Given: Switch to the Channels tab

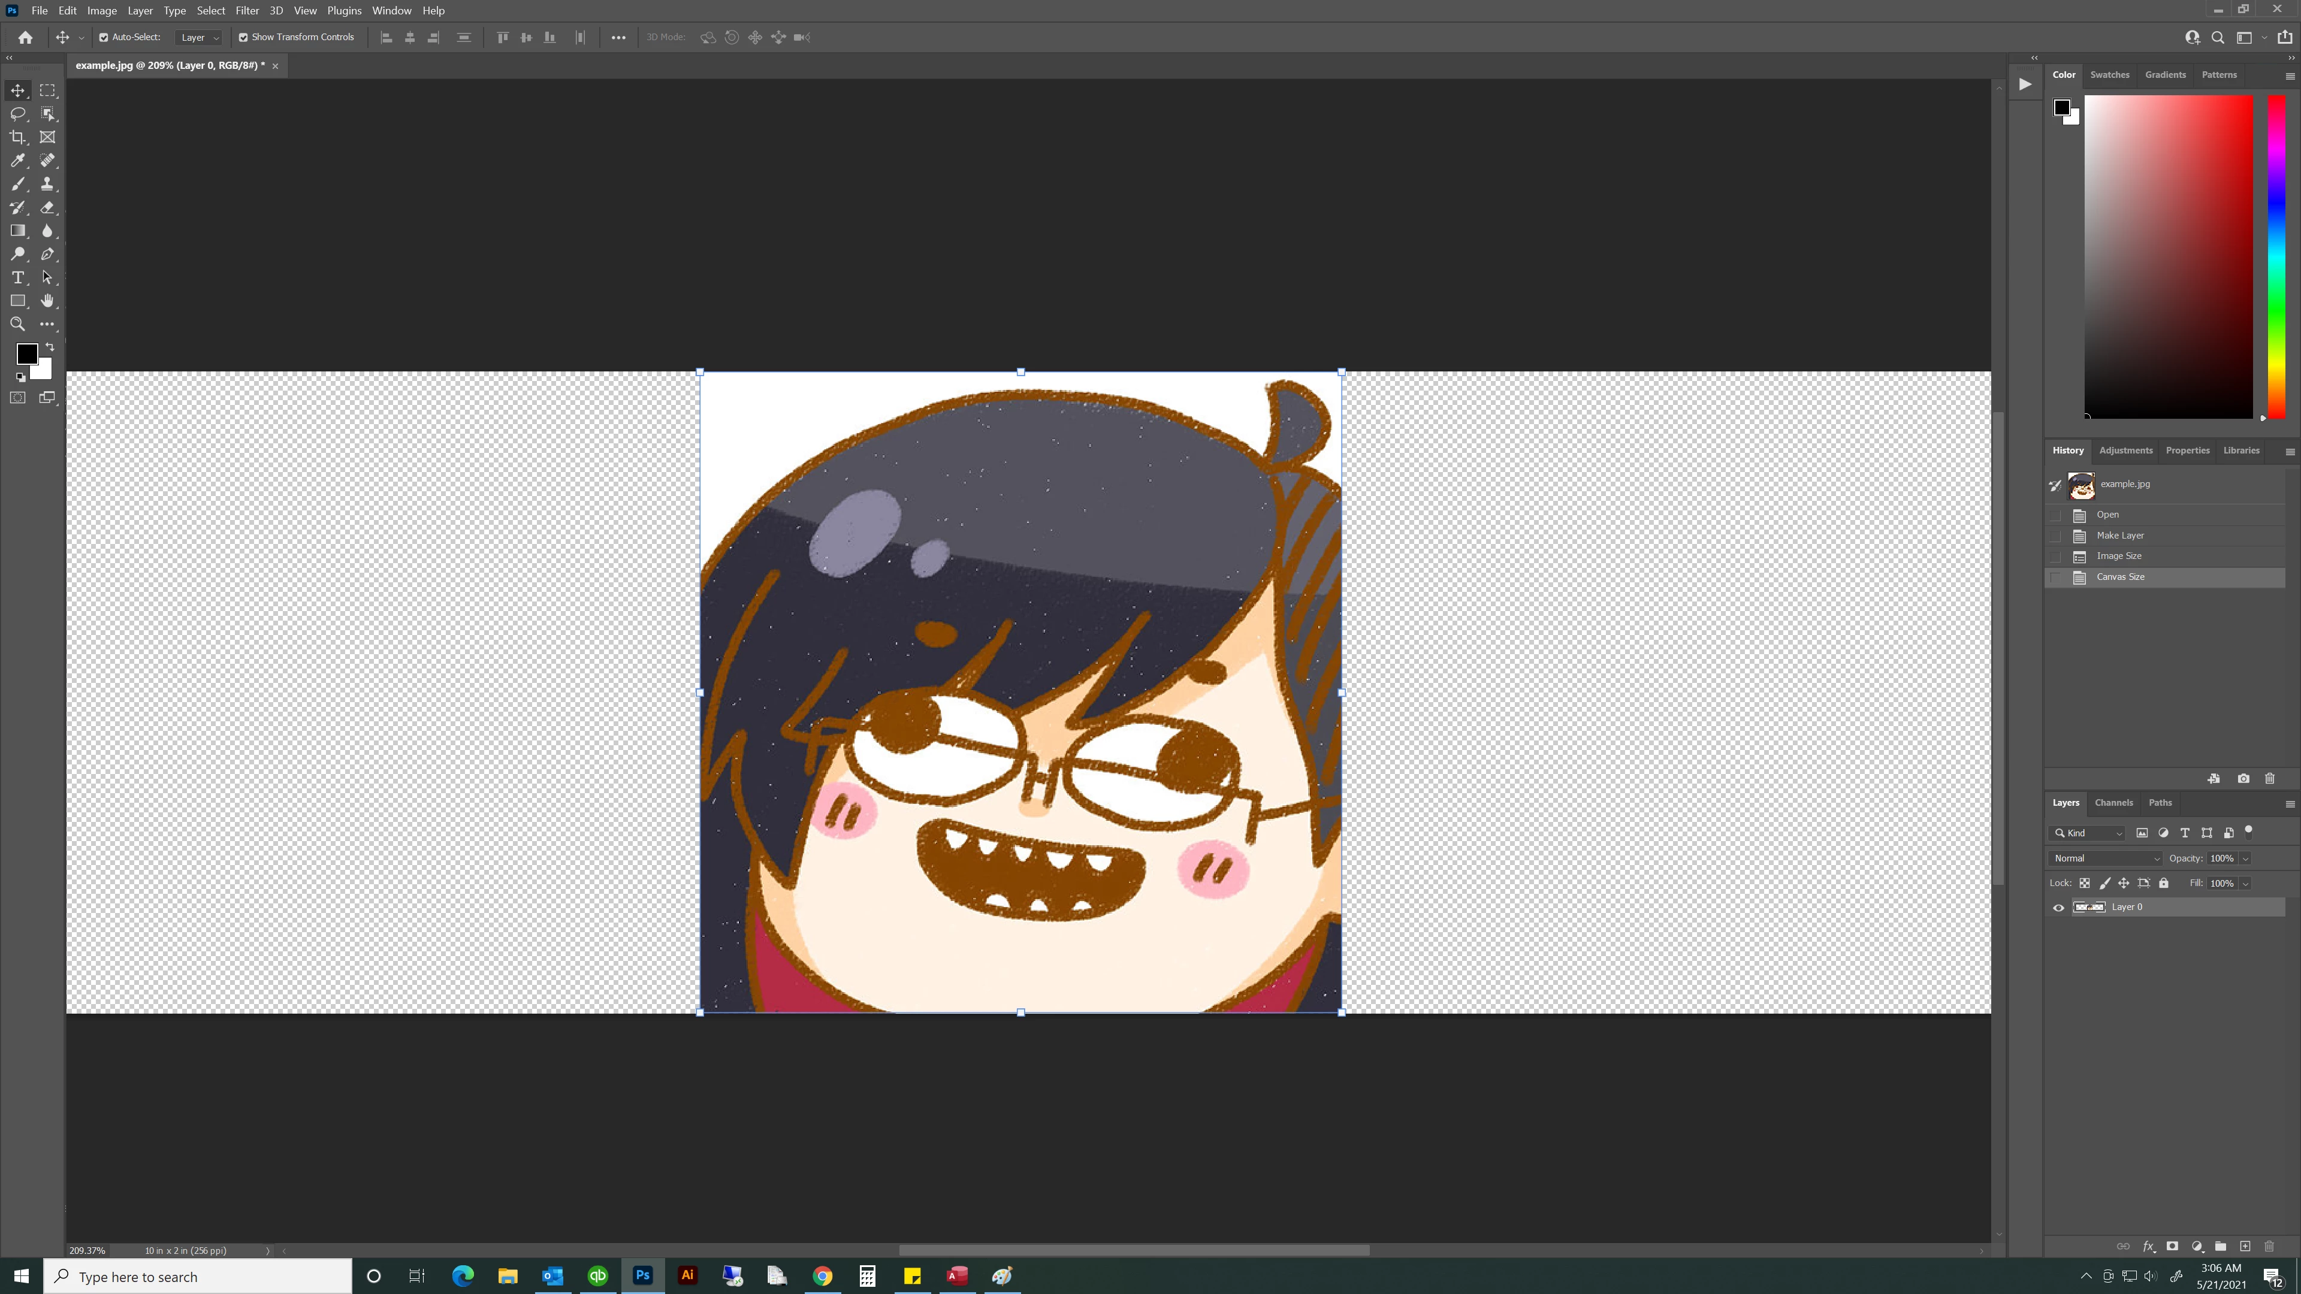Looking at the screenshot, I should pyautogui.click(x=2113, y=803).
